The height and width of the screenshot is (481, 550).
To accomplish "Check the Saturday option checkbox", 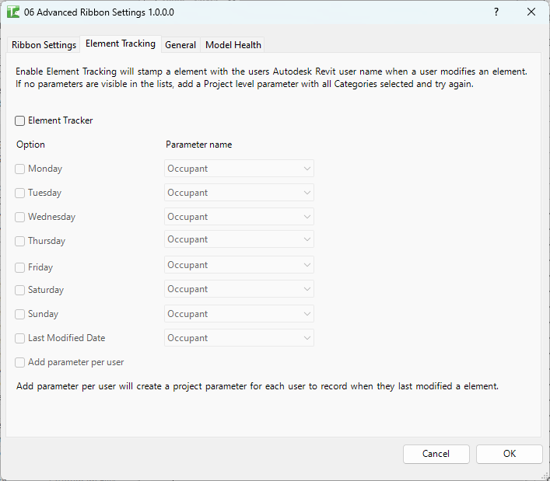I will [x=20, y=290].
